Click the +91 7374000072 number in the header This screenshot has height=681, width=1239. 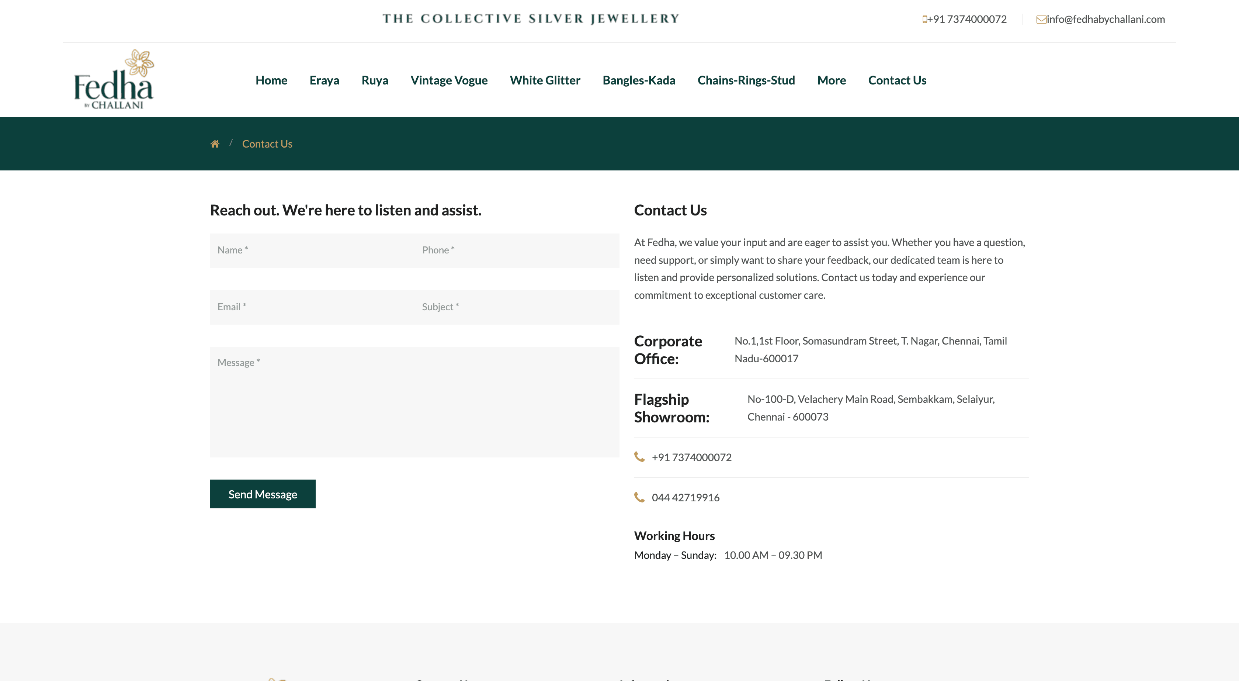pyautogui.click(x=968, y=20)
